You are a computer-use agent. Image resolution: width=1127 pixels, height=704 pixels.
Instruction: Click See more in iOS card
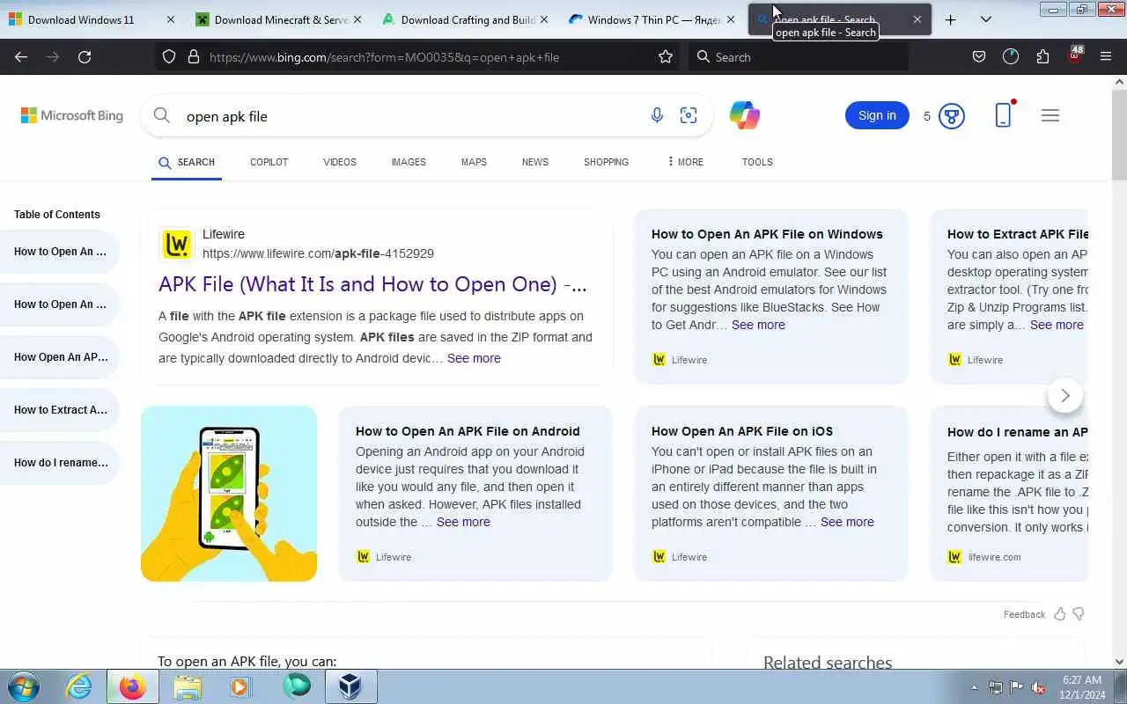(847, 522)
